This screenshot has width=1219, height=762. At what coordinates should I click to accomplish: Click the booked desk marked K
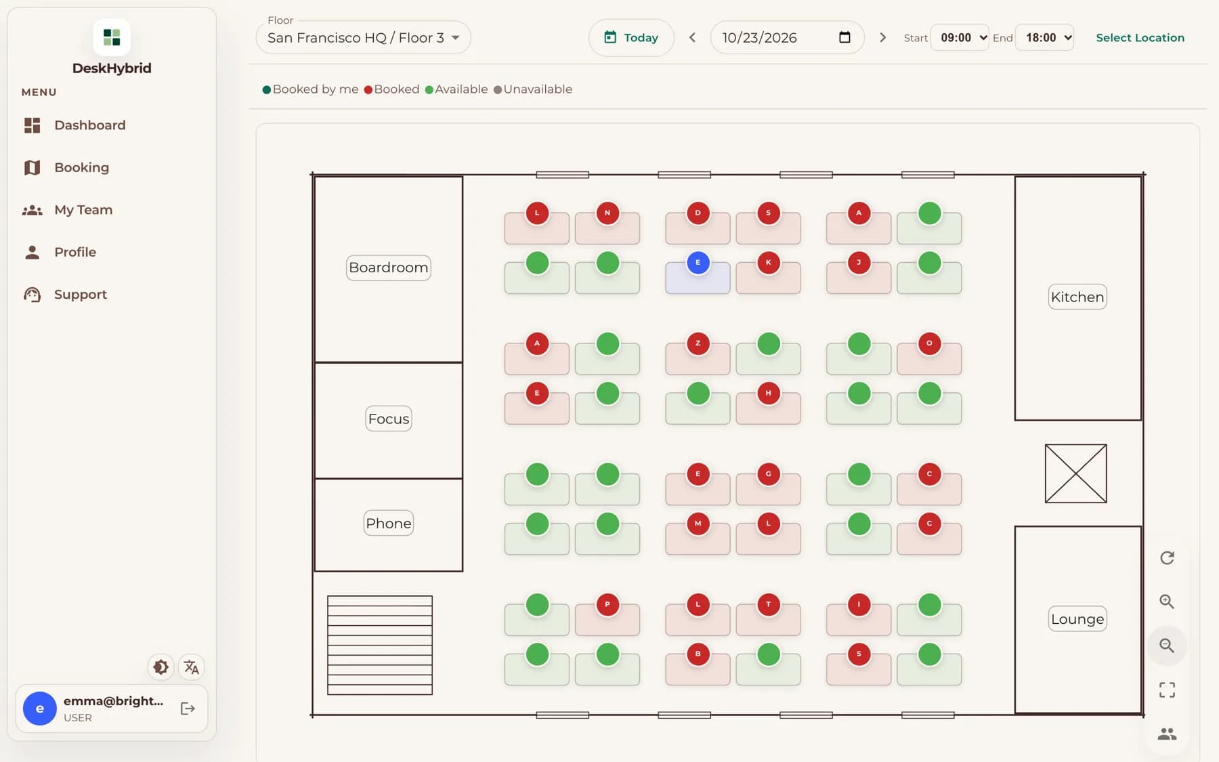[x=769, y=263]
